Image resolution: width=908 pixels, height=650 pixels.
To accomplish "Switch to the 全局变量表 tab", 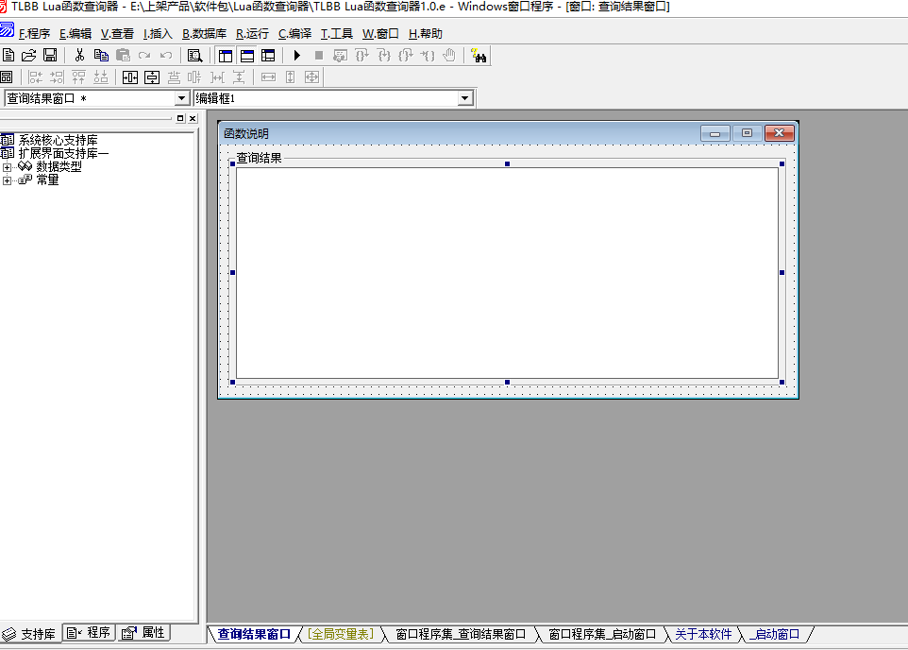I will tap(341, 634).
